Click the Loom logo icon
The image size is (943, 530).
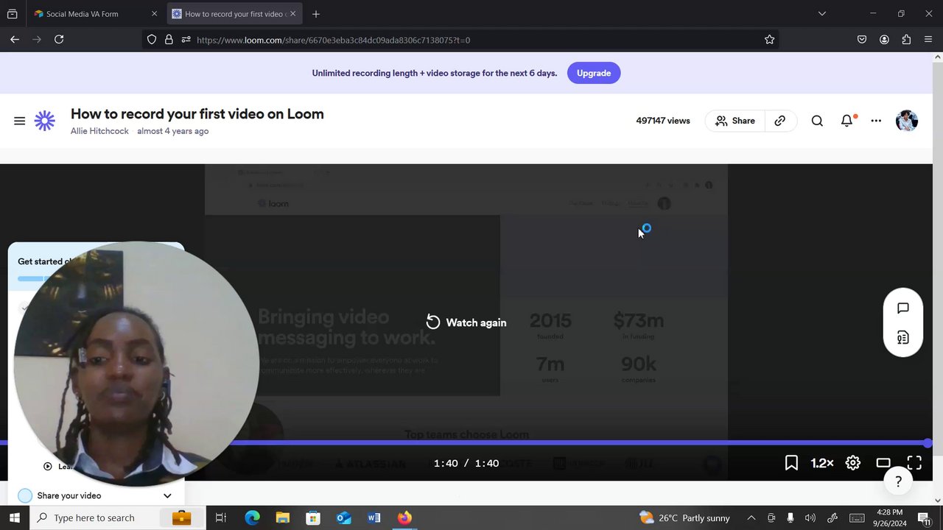(x=45, y=121)
